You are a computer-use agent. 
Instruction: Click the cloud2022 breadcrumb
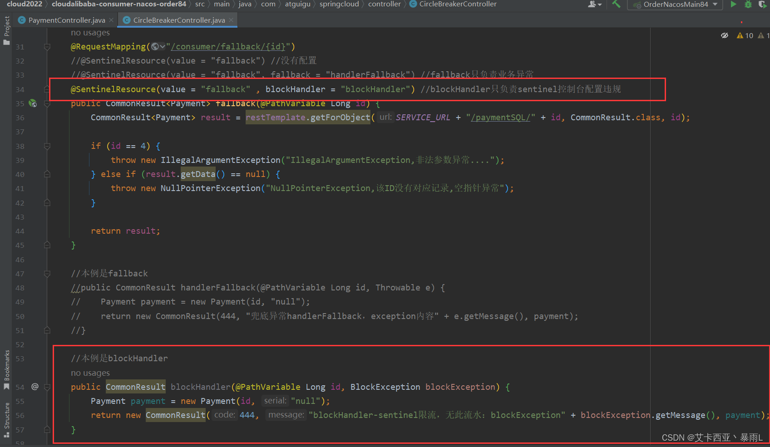[x=24, y=4]
